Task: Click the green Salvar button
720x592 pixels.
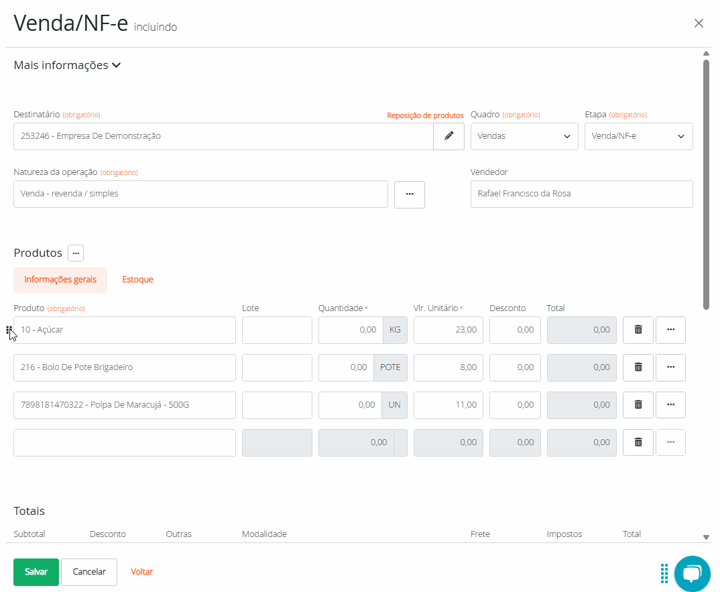Action: tap(36, 572)
